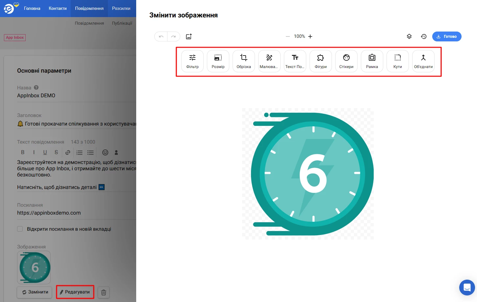Click the Редагувати edit button
The height and width of the screenshot is (302, 477).
click(x=75, y=292)
